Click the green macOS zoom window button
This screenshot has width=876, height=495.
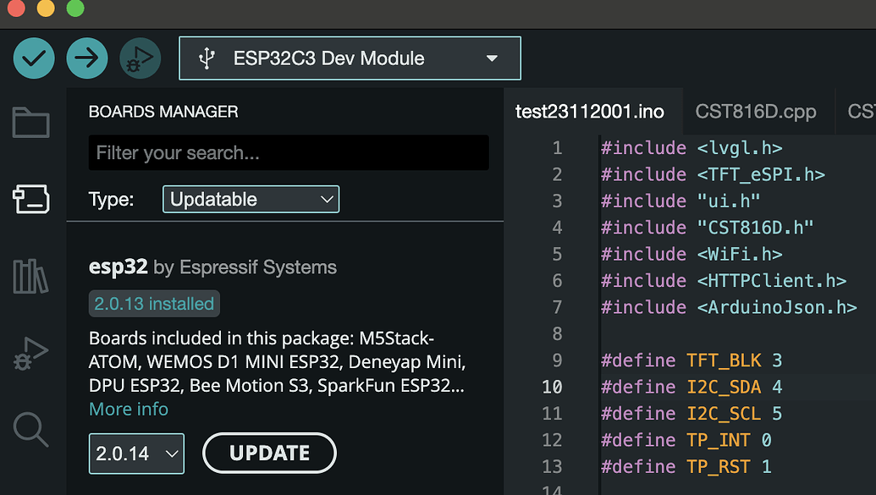tap(74, 8)
